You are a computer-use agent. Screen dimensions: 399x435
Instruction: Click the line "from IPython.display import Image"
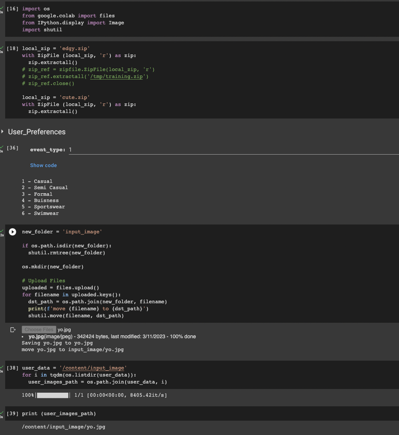click(x=73, y=23)
